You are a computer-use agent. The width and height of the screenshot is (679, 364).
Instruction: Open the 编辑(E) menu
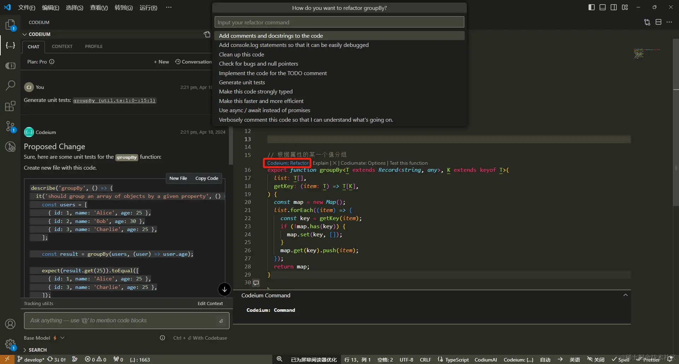(x=51, y=7)
